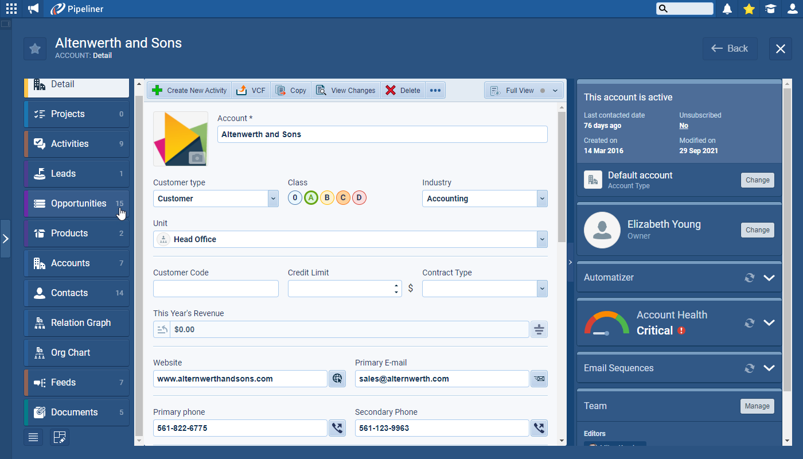Open the app launcher grid icon

coord(11,9)
